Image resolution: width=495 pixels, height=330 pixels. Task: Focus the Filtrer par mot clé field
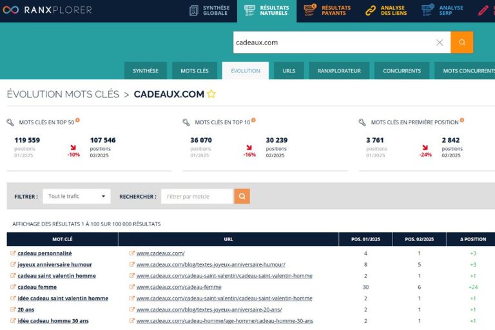click(x=197, y=196)
